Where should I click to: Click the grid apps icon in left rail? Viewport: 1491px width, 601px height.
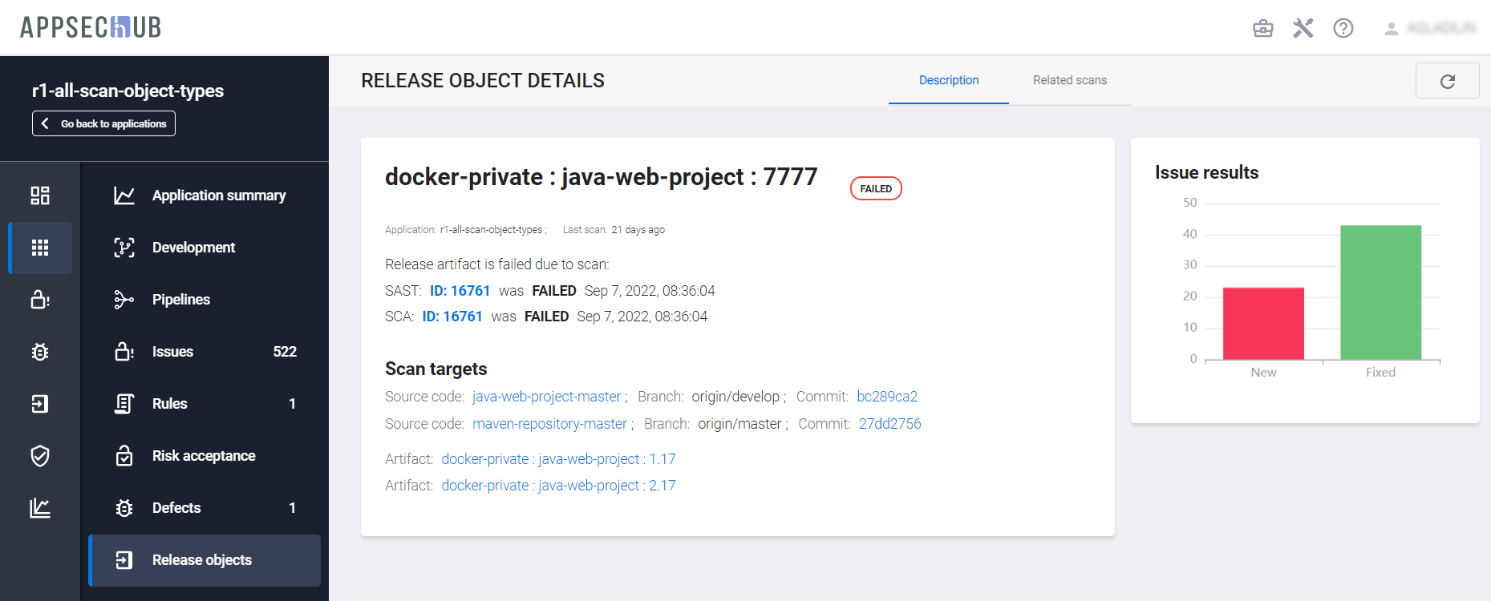[x=40, y=248]
